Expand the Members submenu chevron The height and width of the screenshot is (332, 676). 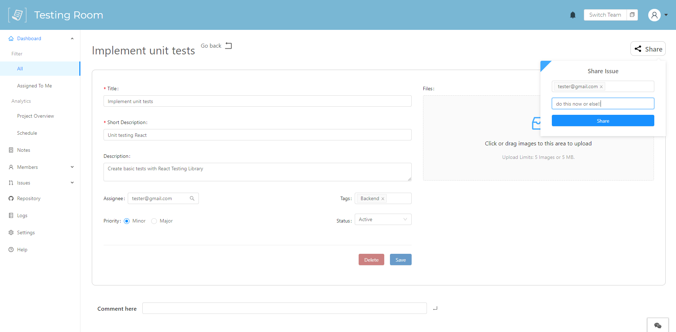pyautogui.click(x=72, y=167)
